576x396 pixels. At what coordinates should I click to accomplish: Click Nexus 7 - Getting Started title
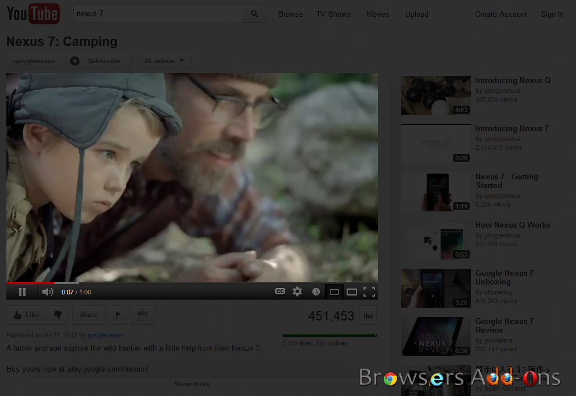tap(506, 181)
